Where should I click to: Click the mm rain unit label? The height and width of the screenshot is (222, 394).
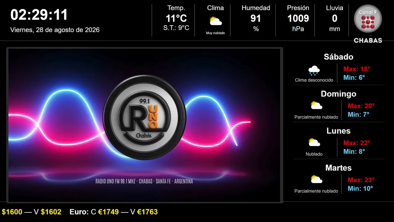335,29
